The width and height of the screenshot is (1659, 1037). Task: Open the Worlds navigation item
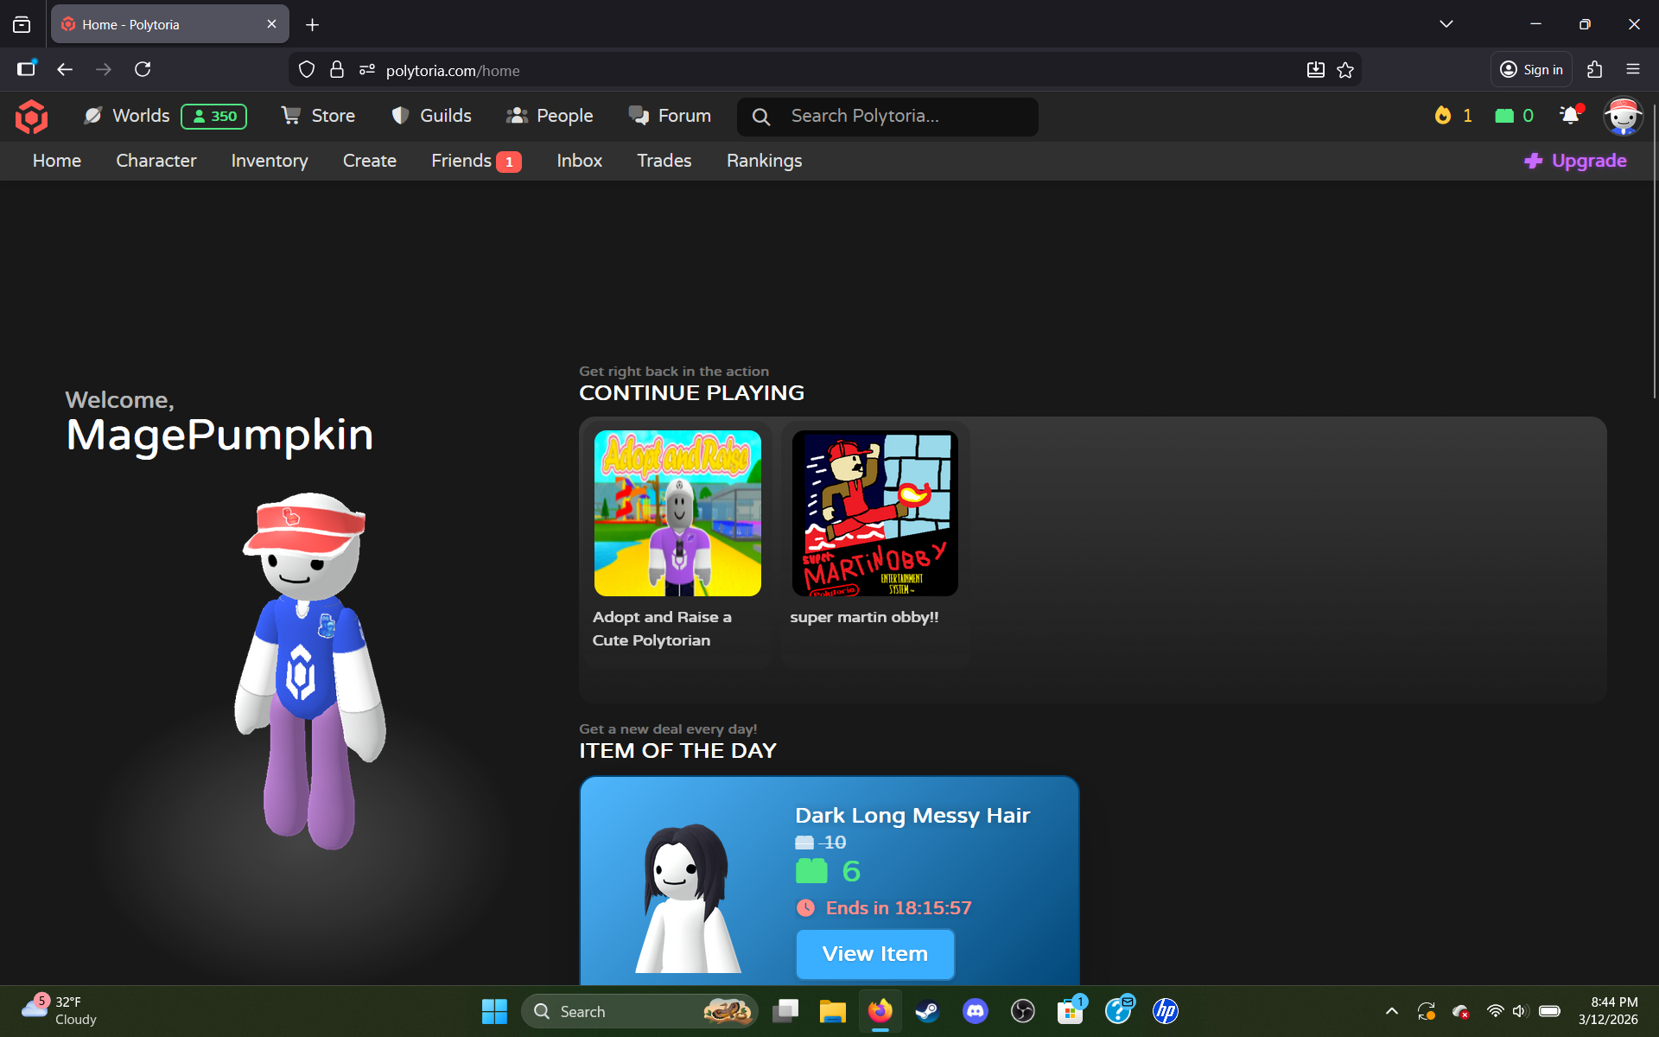(141, 116)
